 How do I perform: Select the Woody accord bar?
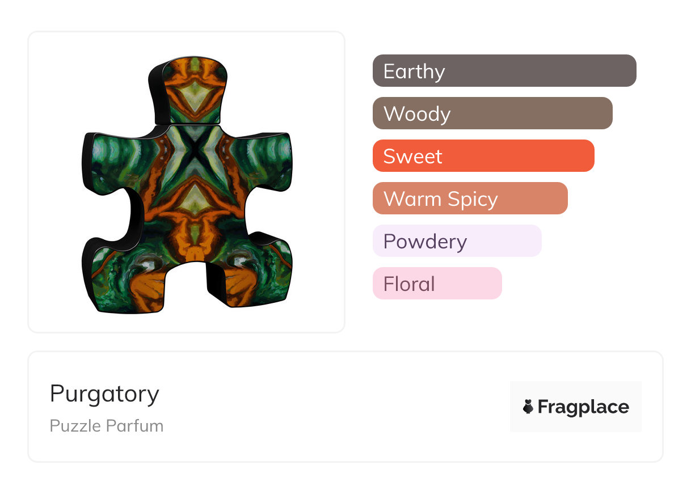(492, 113)
